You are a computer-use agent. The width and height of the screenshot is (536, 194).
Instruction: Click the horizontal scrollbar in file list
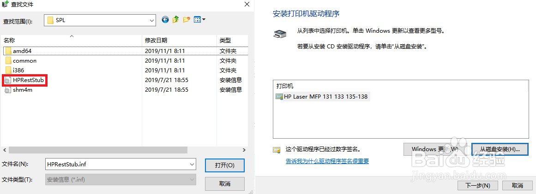[98, 150]
